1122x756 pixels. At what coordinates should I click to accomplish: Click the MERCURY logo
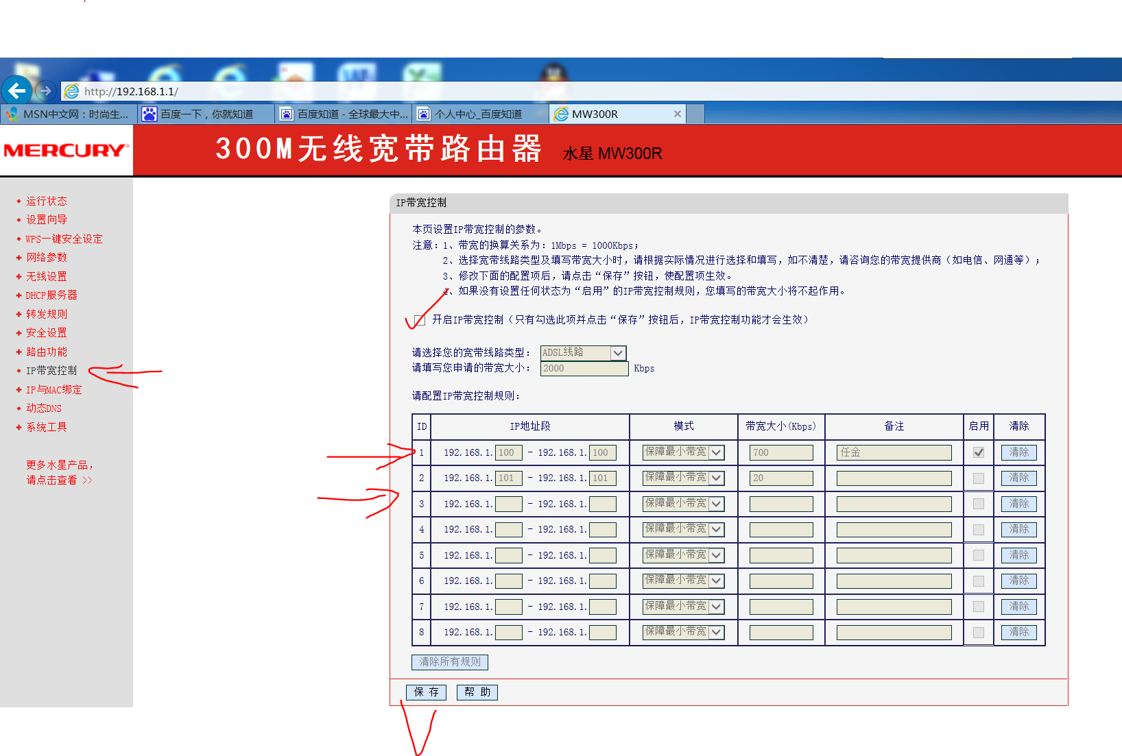(x=66, y=150)
